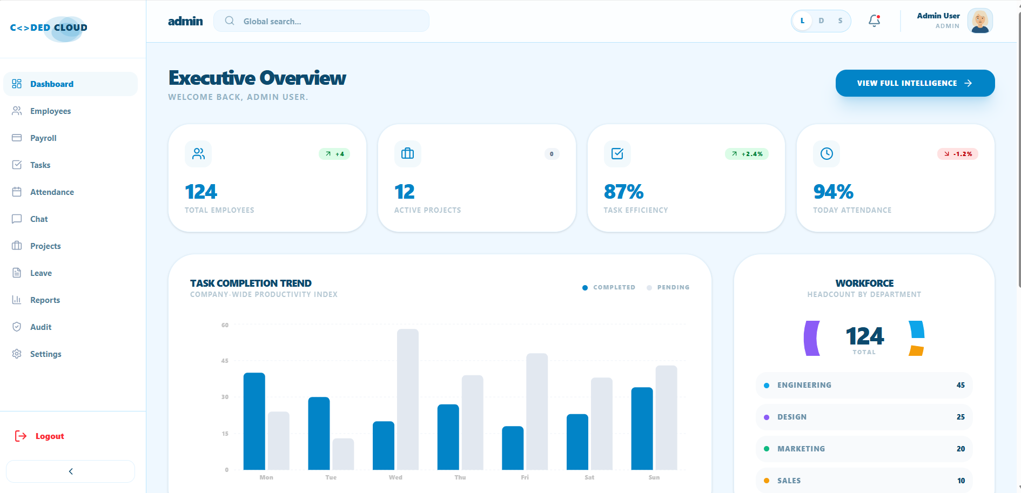Viewport: 1021px width, 493px height.
Task: Open the Admin User profile avatar
Action: [980, 21]
